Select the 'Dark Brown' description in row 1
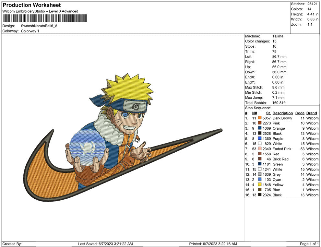321x247 pixels. tap(282, 118)
